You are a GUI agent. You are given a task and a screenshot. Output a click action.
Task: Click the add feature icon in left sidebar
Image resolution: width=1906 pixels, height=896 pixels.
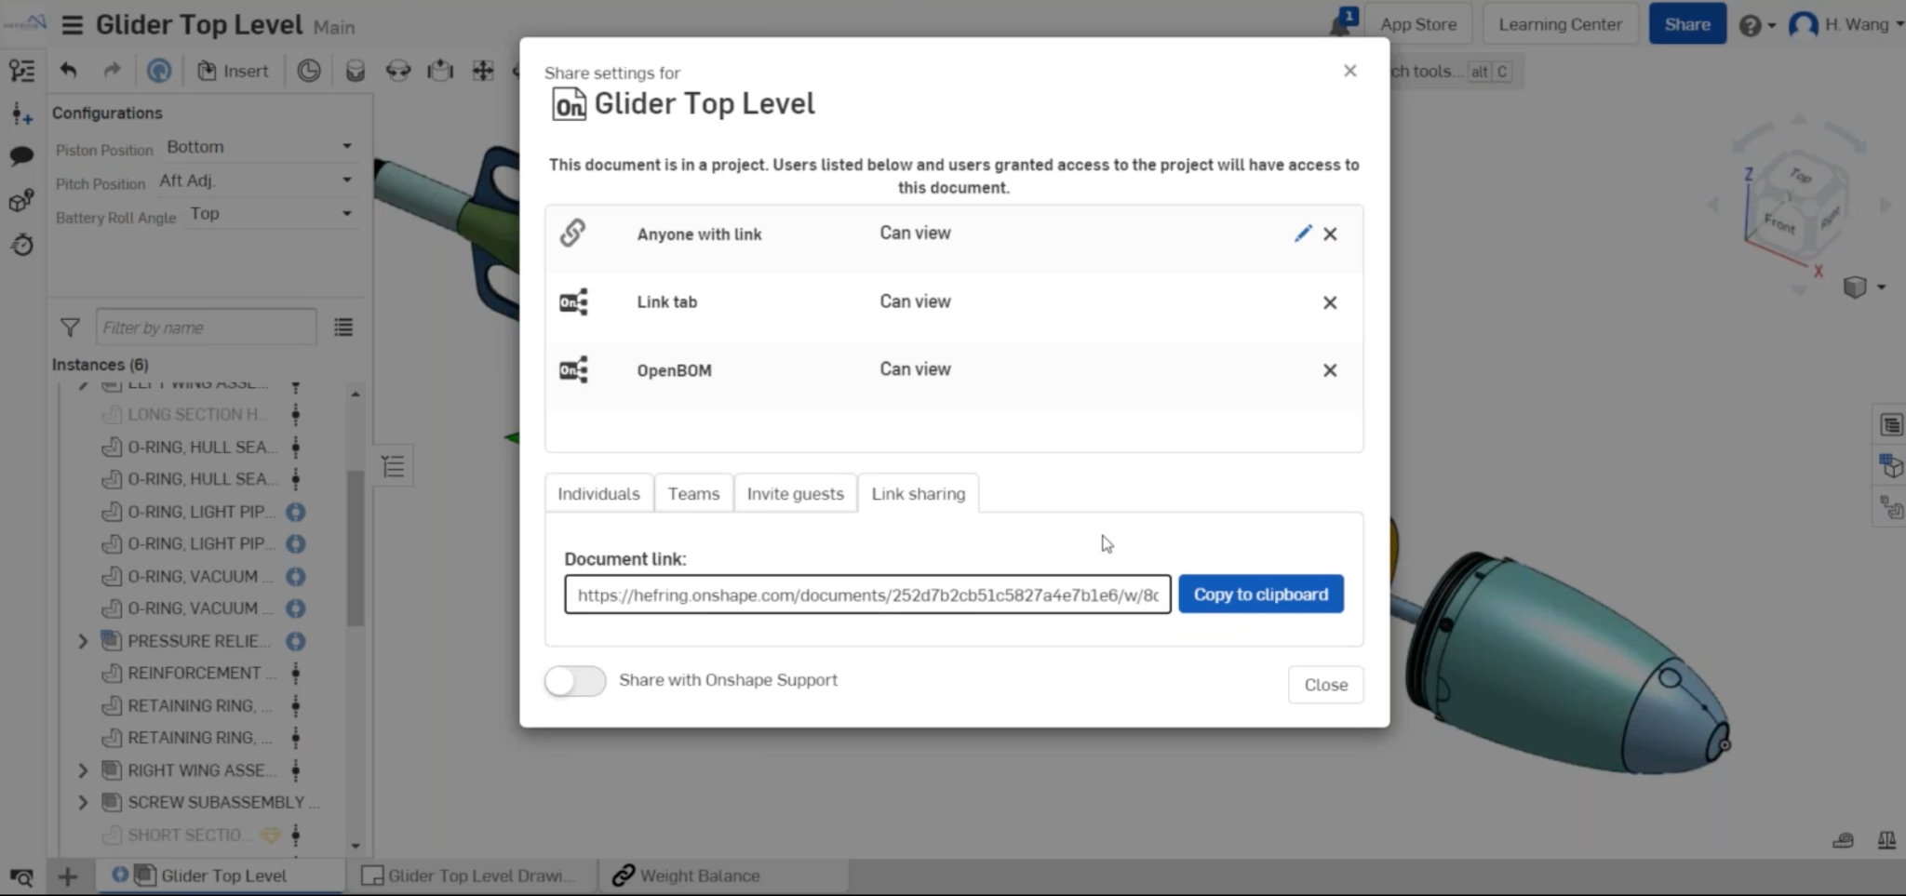click(21, 114)
